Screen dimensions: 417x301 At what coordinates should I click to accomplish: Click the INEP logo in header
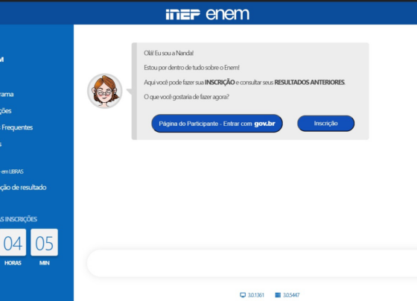click(x=183, y=14)
